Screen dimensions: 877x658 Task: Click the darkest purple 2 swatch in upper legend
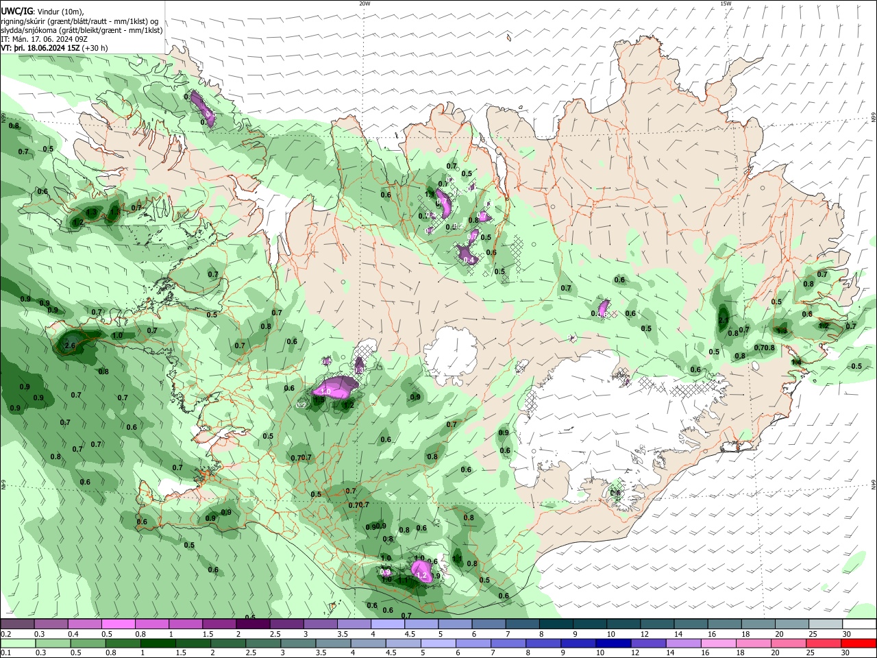[253, 624]
